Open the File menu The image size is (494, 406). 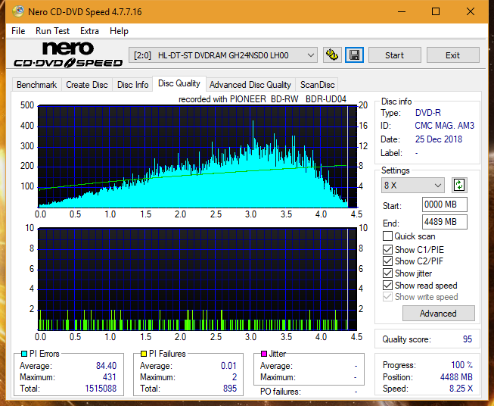click(x=18, y=31)
